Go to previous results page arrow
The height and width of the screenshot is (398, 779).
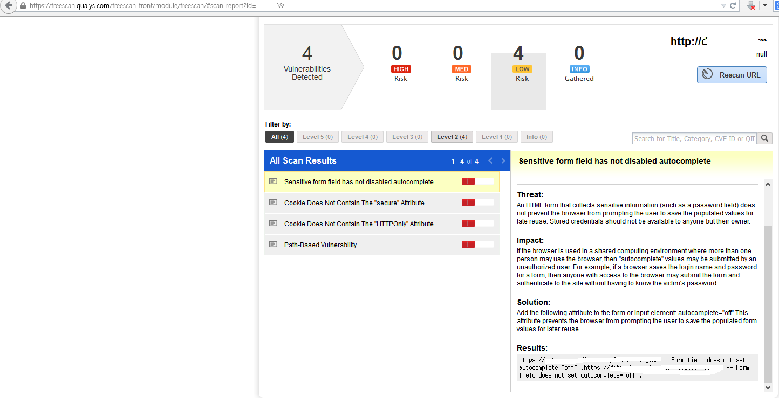click(490, 160)
